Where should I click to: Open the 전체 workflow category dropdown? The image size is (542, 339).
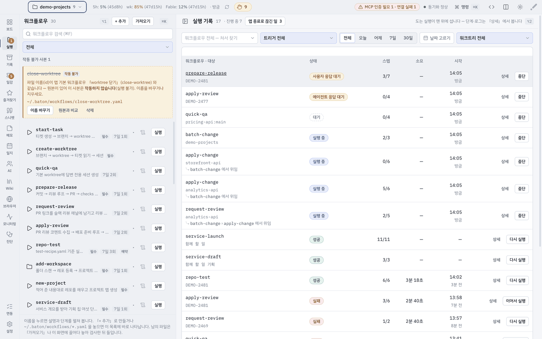97,47
